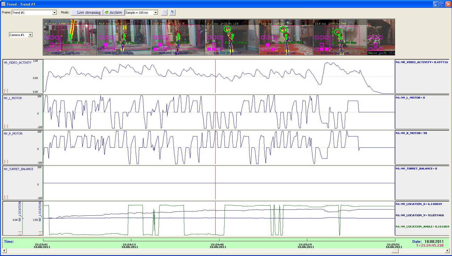Click the 21:25:19 marker on time axis

tap(306, 245)
